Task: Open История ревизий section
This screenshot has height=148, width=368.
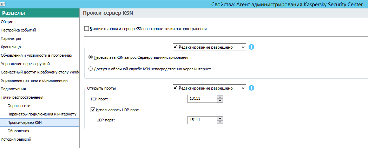Action: click(16, 139)
